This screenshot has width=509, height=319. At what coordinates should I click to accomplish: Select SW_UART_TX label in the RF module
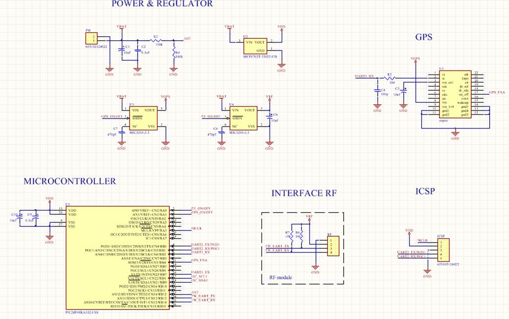(x=278, y=247)
